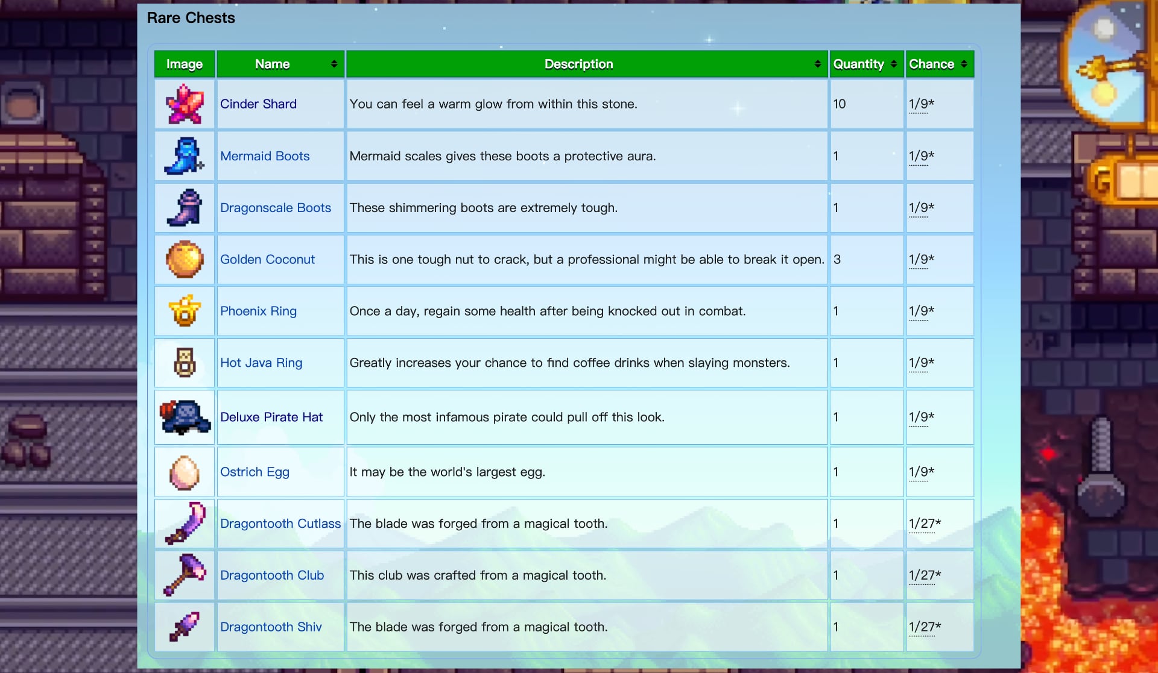Open the Golden Coconut link
Image resolution: width=1158 pixels, height=673 pixels.
coord(267,260)
